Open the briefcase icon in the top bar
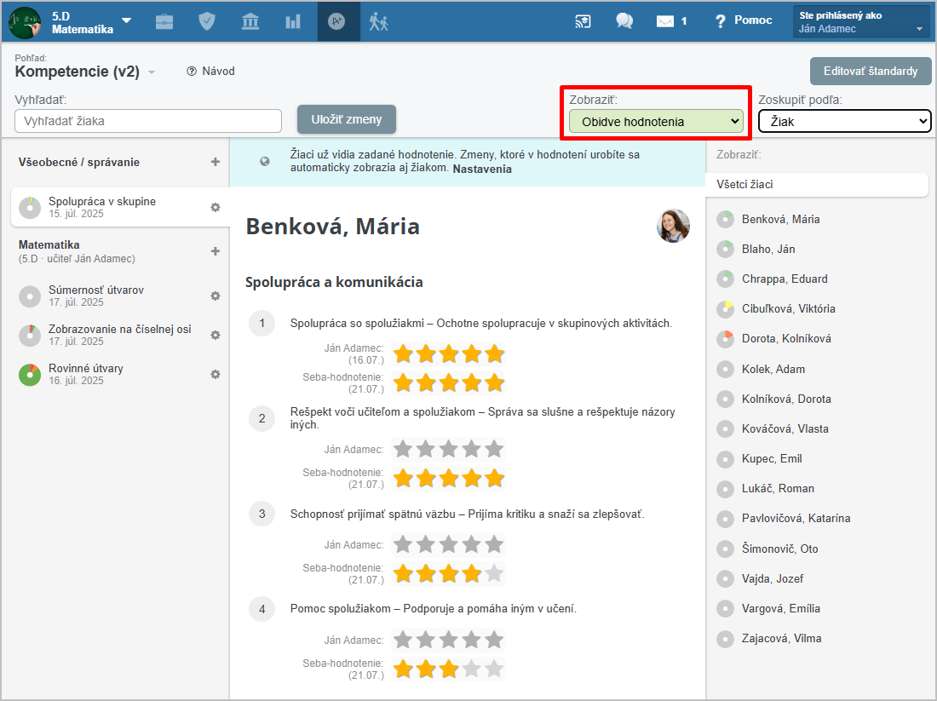The height and width of the screenshot is (701, 937). (164, 22)
